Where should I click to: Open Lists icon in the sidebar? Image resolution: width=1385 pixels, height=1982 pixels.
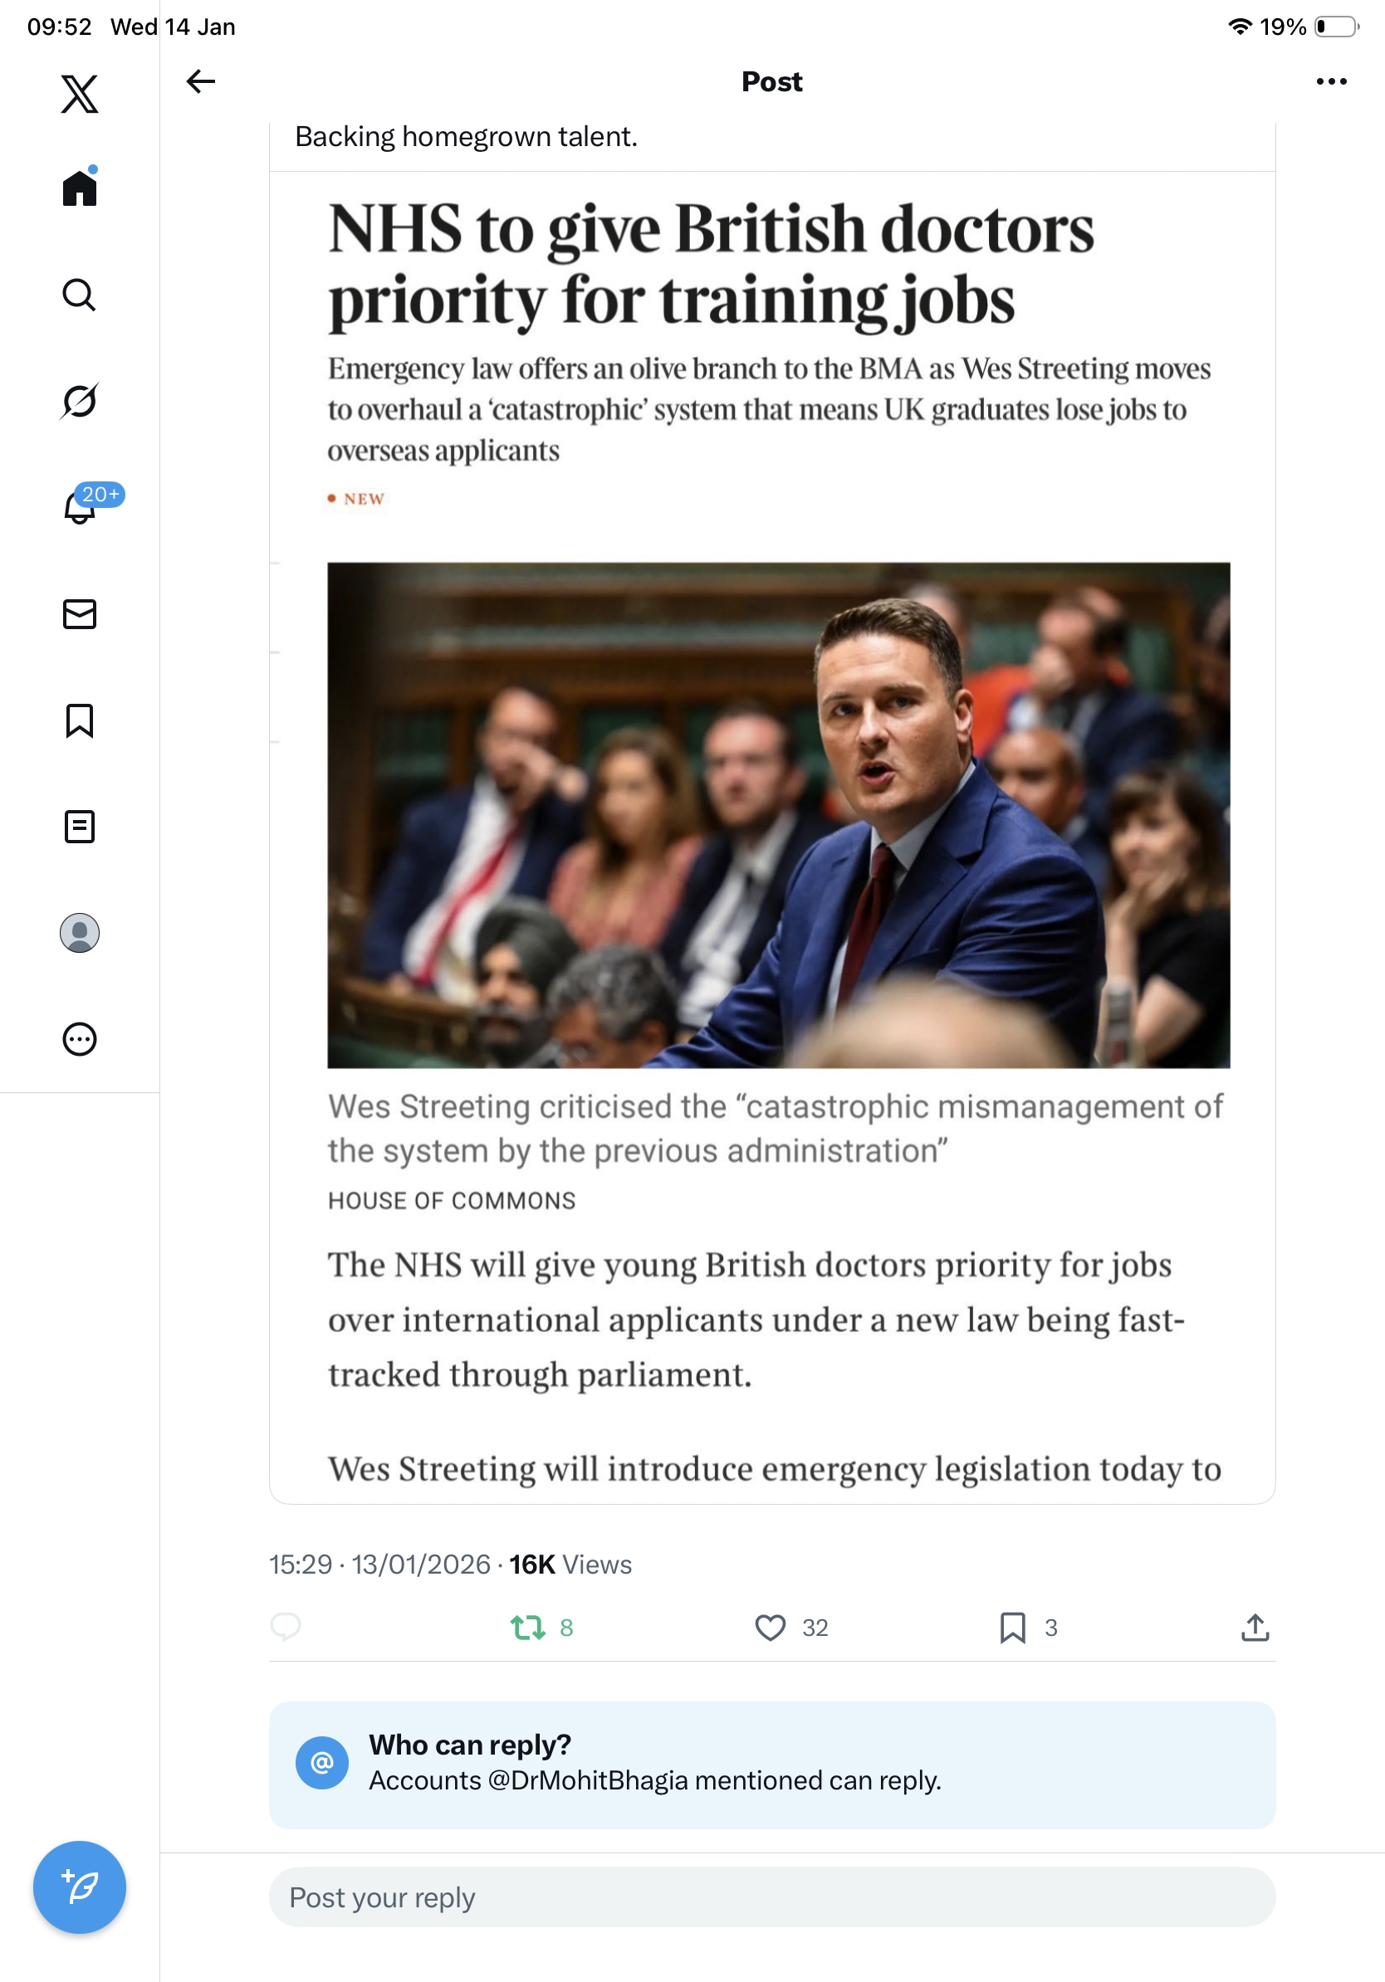tap(80, 826)
